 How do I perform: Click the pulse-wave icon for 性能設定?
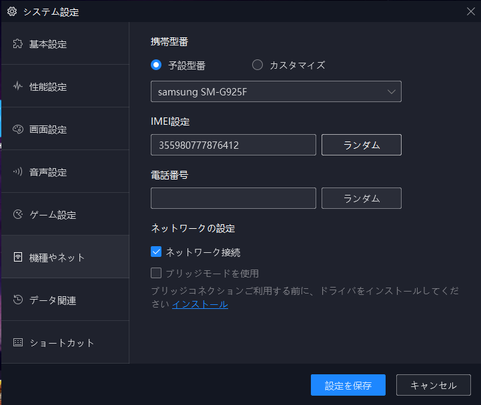click(18, 86)
